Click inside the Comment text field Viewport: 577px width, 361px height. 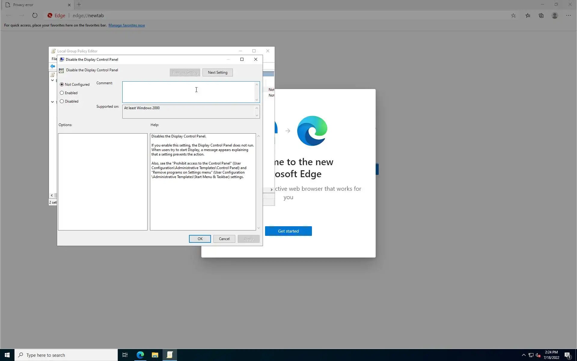point(188,92)
